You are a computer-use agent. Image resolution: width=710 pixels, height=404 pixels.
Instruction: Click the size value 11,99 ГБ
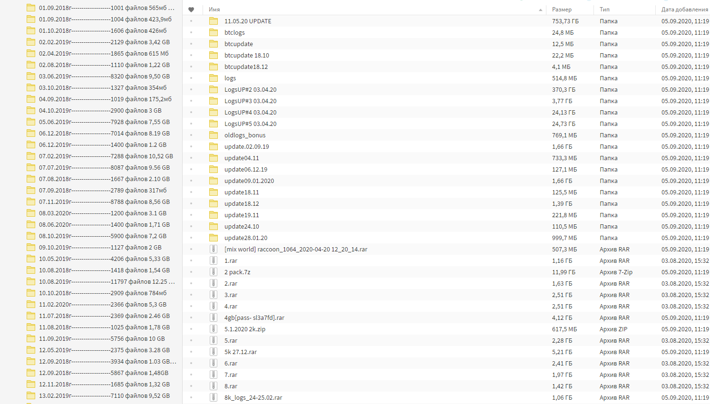[x=564, y=272]
